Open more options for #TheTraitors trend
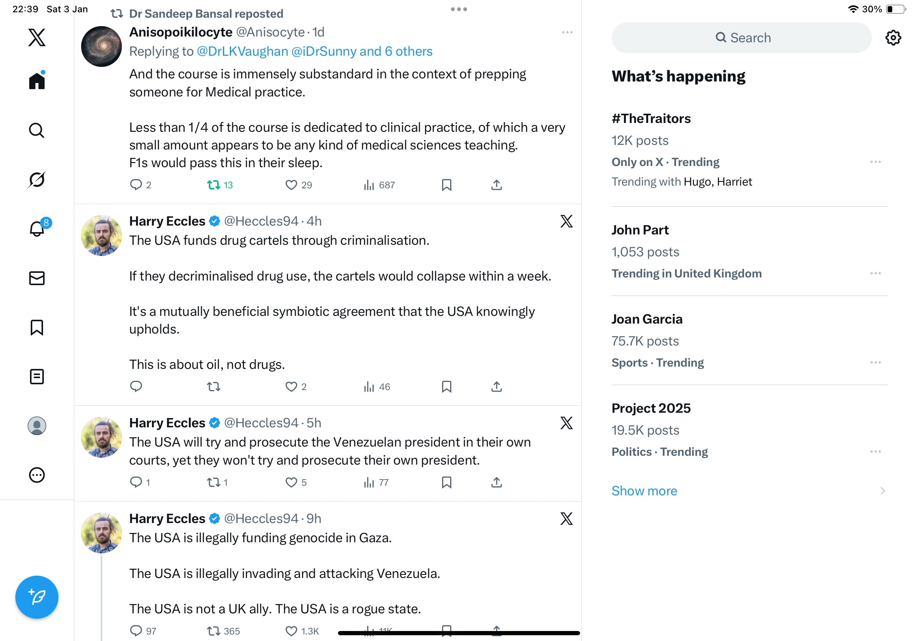The width and height of the screenshot is (918, 641). pyautogui.click(x=875, y=162)
